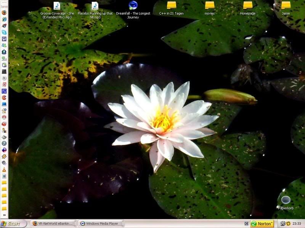Launch VLC media player cone icon
Viewport: 305px width, 228px height.
tap(4, 169)
